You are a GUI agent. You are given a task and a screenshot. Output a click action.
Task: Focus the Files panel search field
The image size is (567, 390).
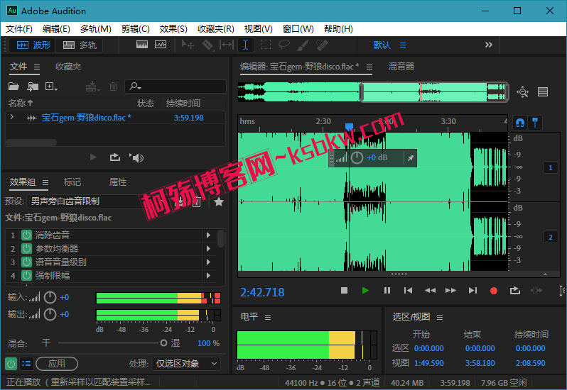point(175,87)
